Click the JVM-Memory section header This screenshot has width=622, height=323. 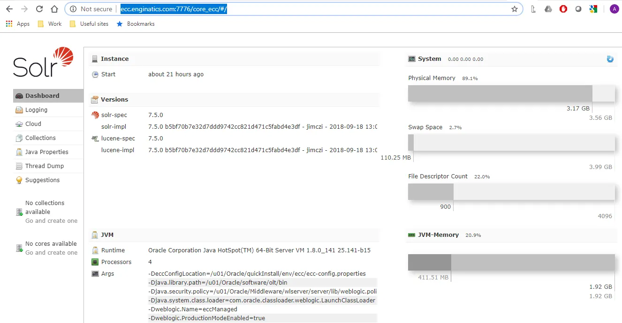[x=512, y=235]
